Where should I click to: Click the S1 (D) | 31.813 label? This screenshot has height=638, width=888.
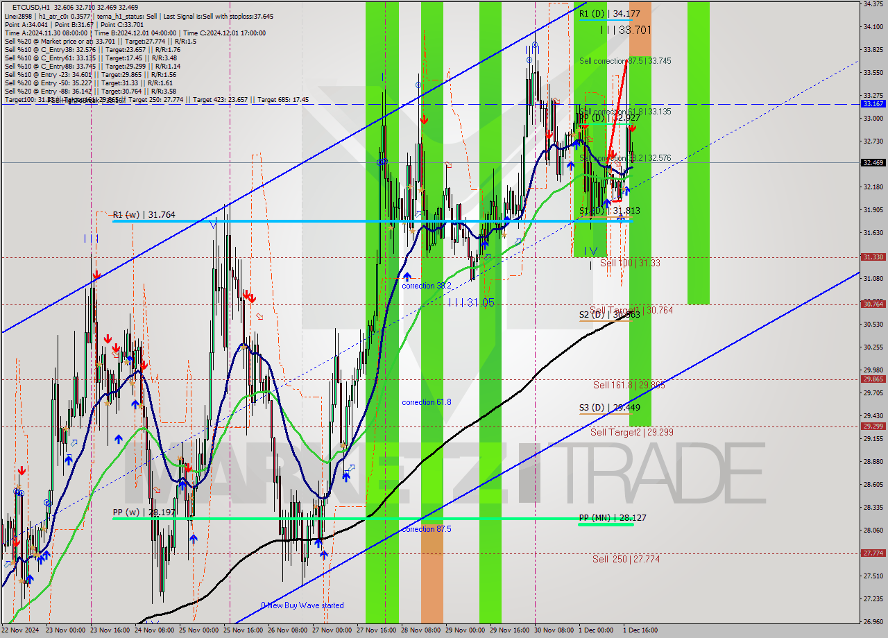[x=610, y=210]
